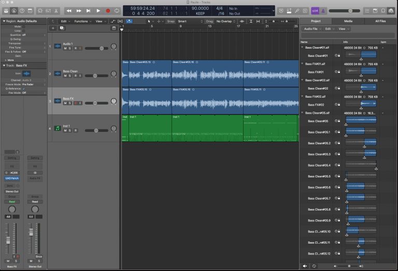Open Quick Help icon
The width and height of the screenshot is (398, 271).
click(22, 11)
